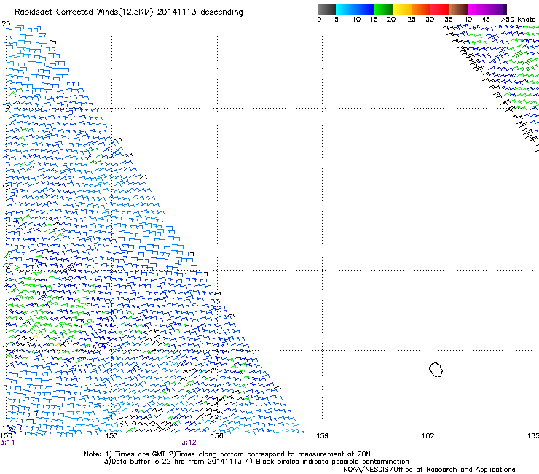The width and height of the screenshot is (539, 474).
Task: Click the cyan 5-10 knots legend swatch
Action: coord(345,9)
